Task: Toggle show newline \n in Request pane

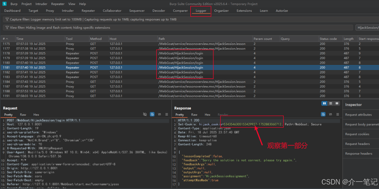Action: click(x=159, y=114)
